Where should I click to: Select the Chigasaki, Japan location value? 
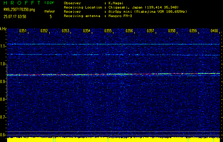click(143, 7)
